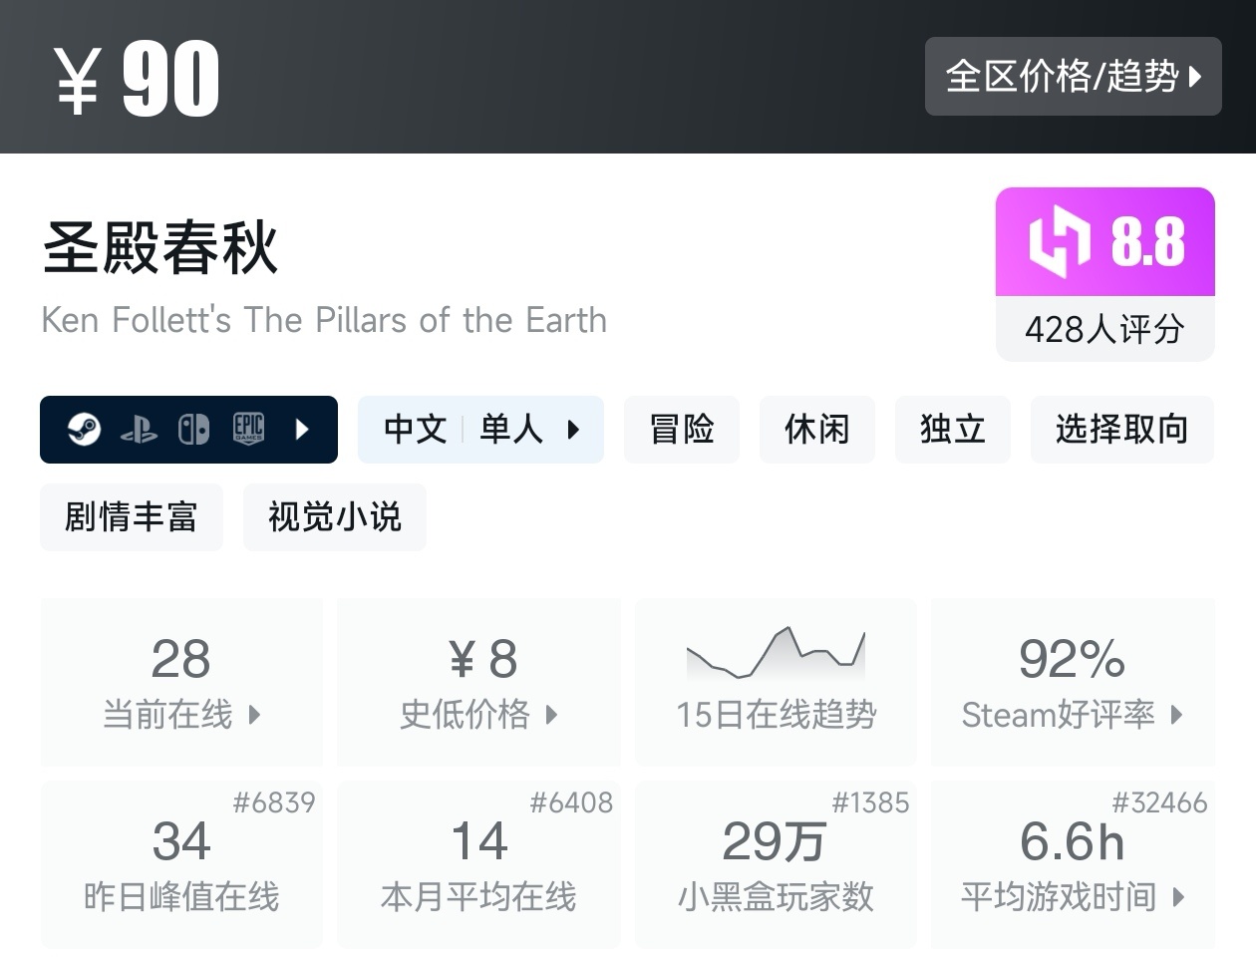Open the 独立 tag
This screenshot has width=1256, height=958.
[x=953, y=430]
